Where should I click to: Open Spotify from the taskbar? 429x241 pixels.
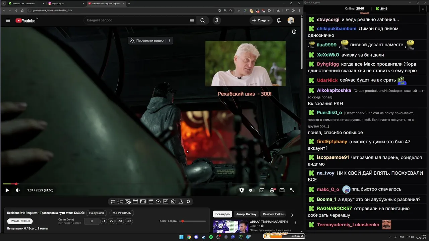(x=211, y=237)
